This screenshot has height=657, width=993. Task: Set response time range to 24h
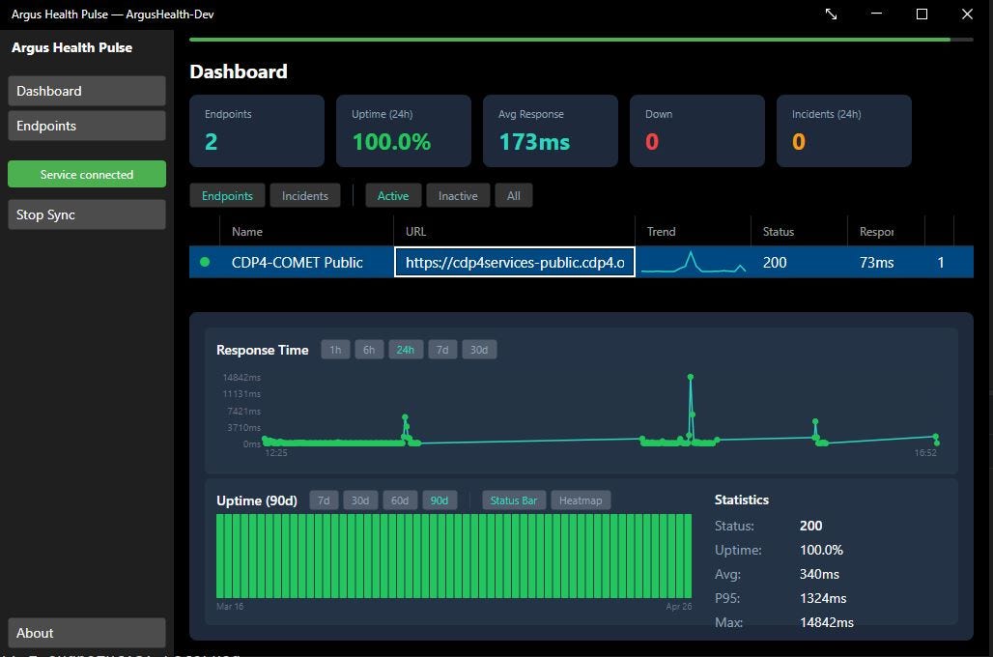406,350
